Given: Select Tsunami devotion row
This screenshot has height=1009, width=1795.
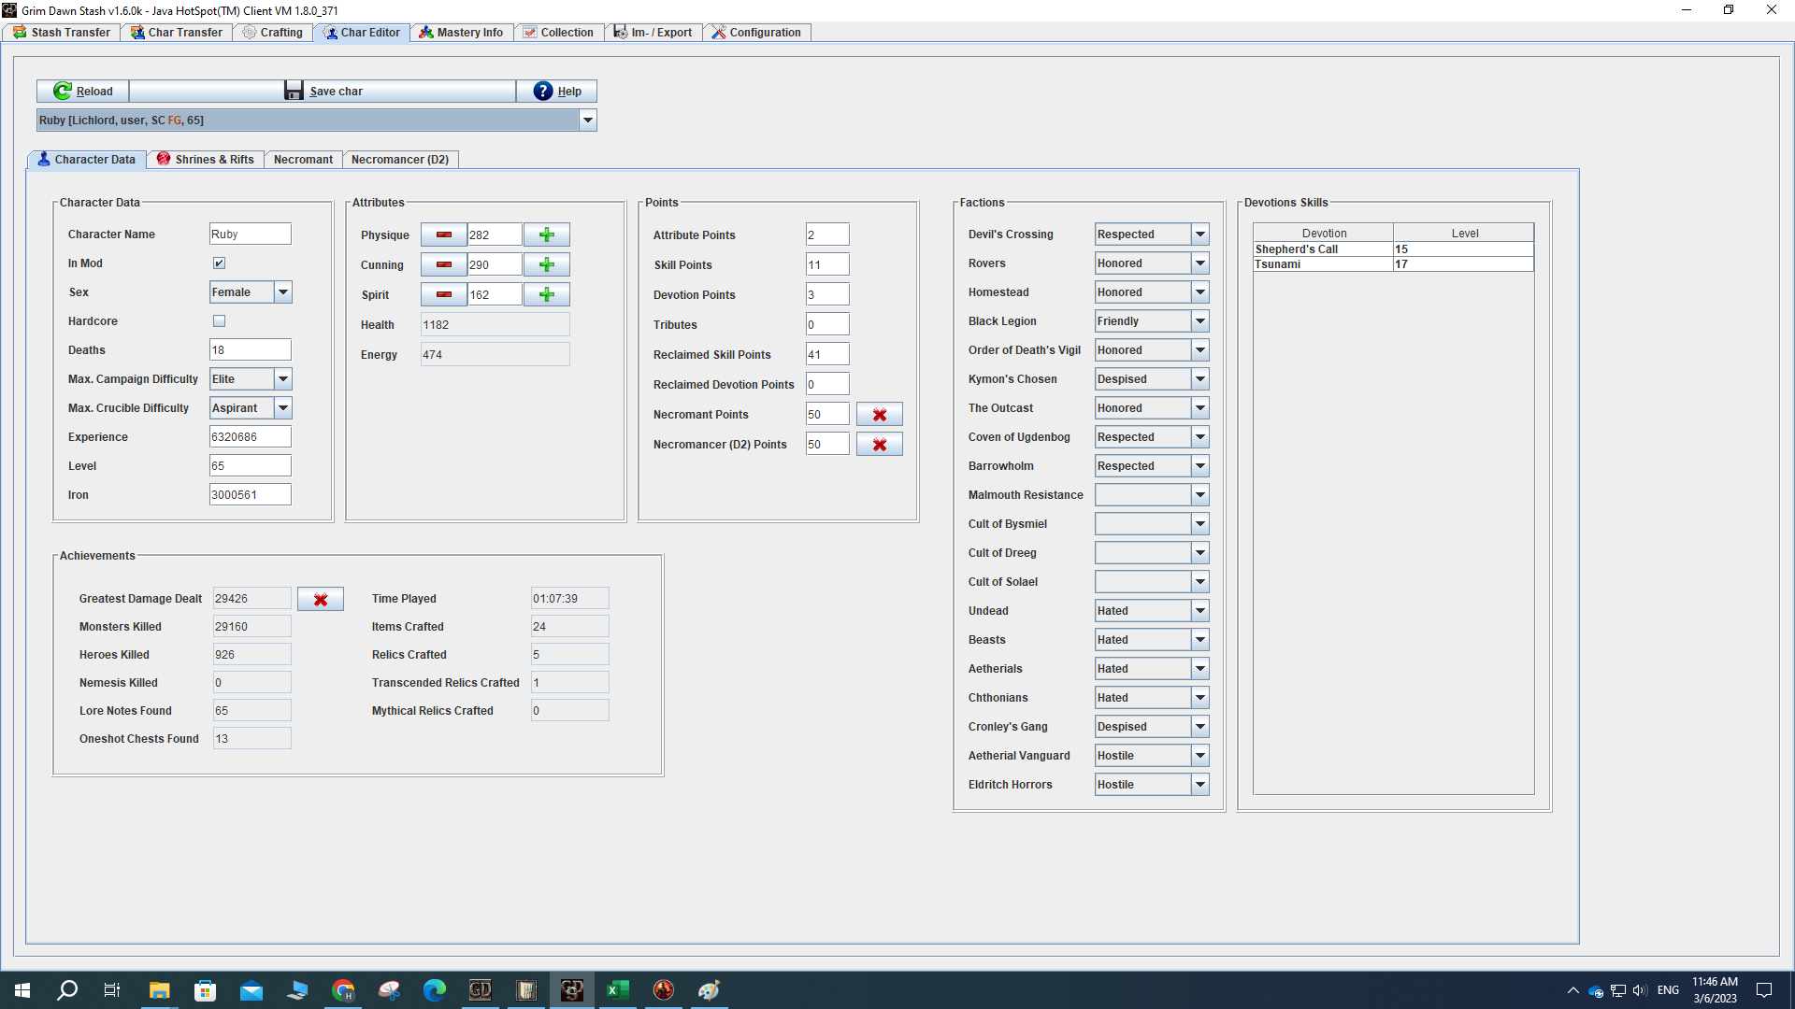Looking at the screenshot, I should coord(1393,264).
